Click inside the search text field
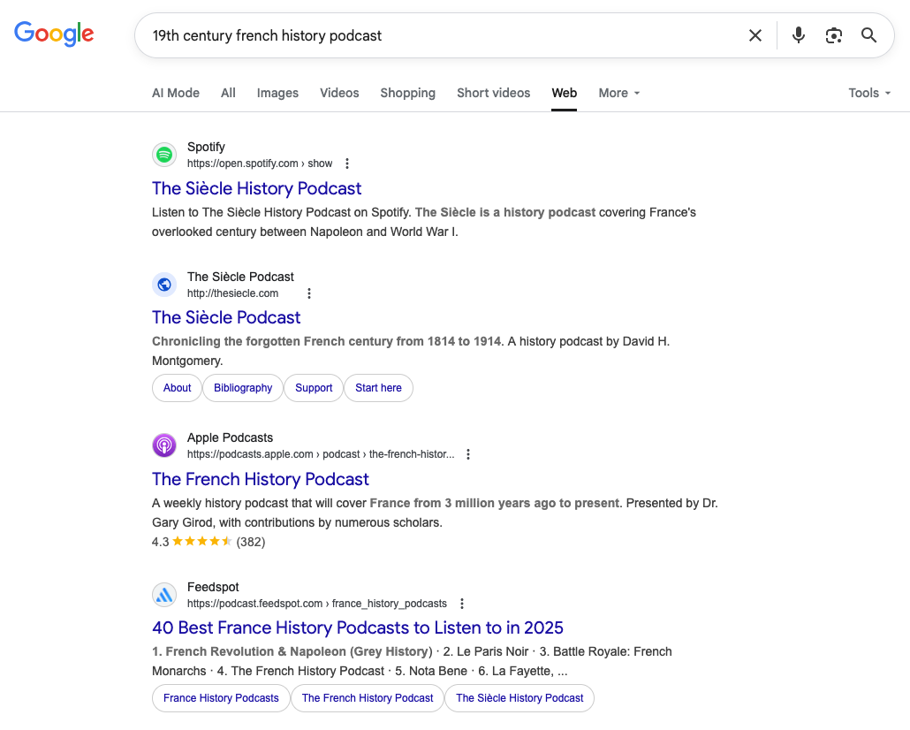The width and height of the screenshot is (910, 730). tap(442, 35)
